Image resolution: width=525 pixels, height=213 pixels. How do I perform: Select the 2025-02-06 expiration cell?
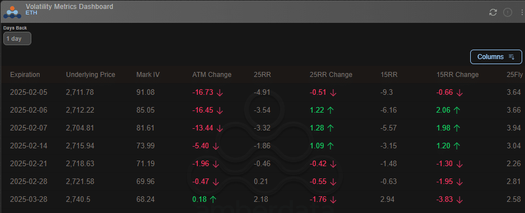pos(29,110)
